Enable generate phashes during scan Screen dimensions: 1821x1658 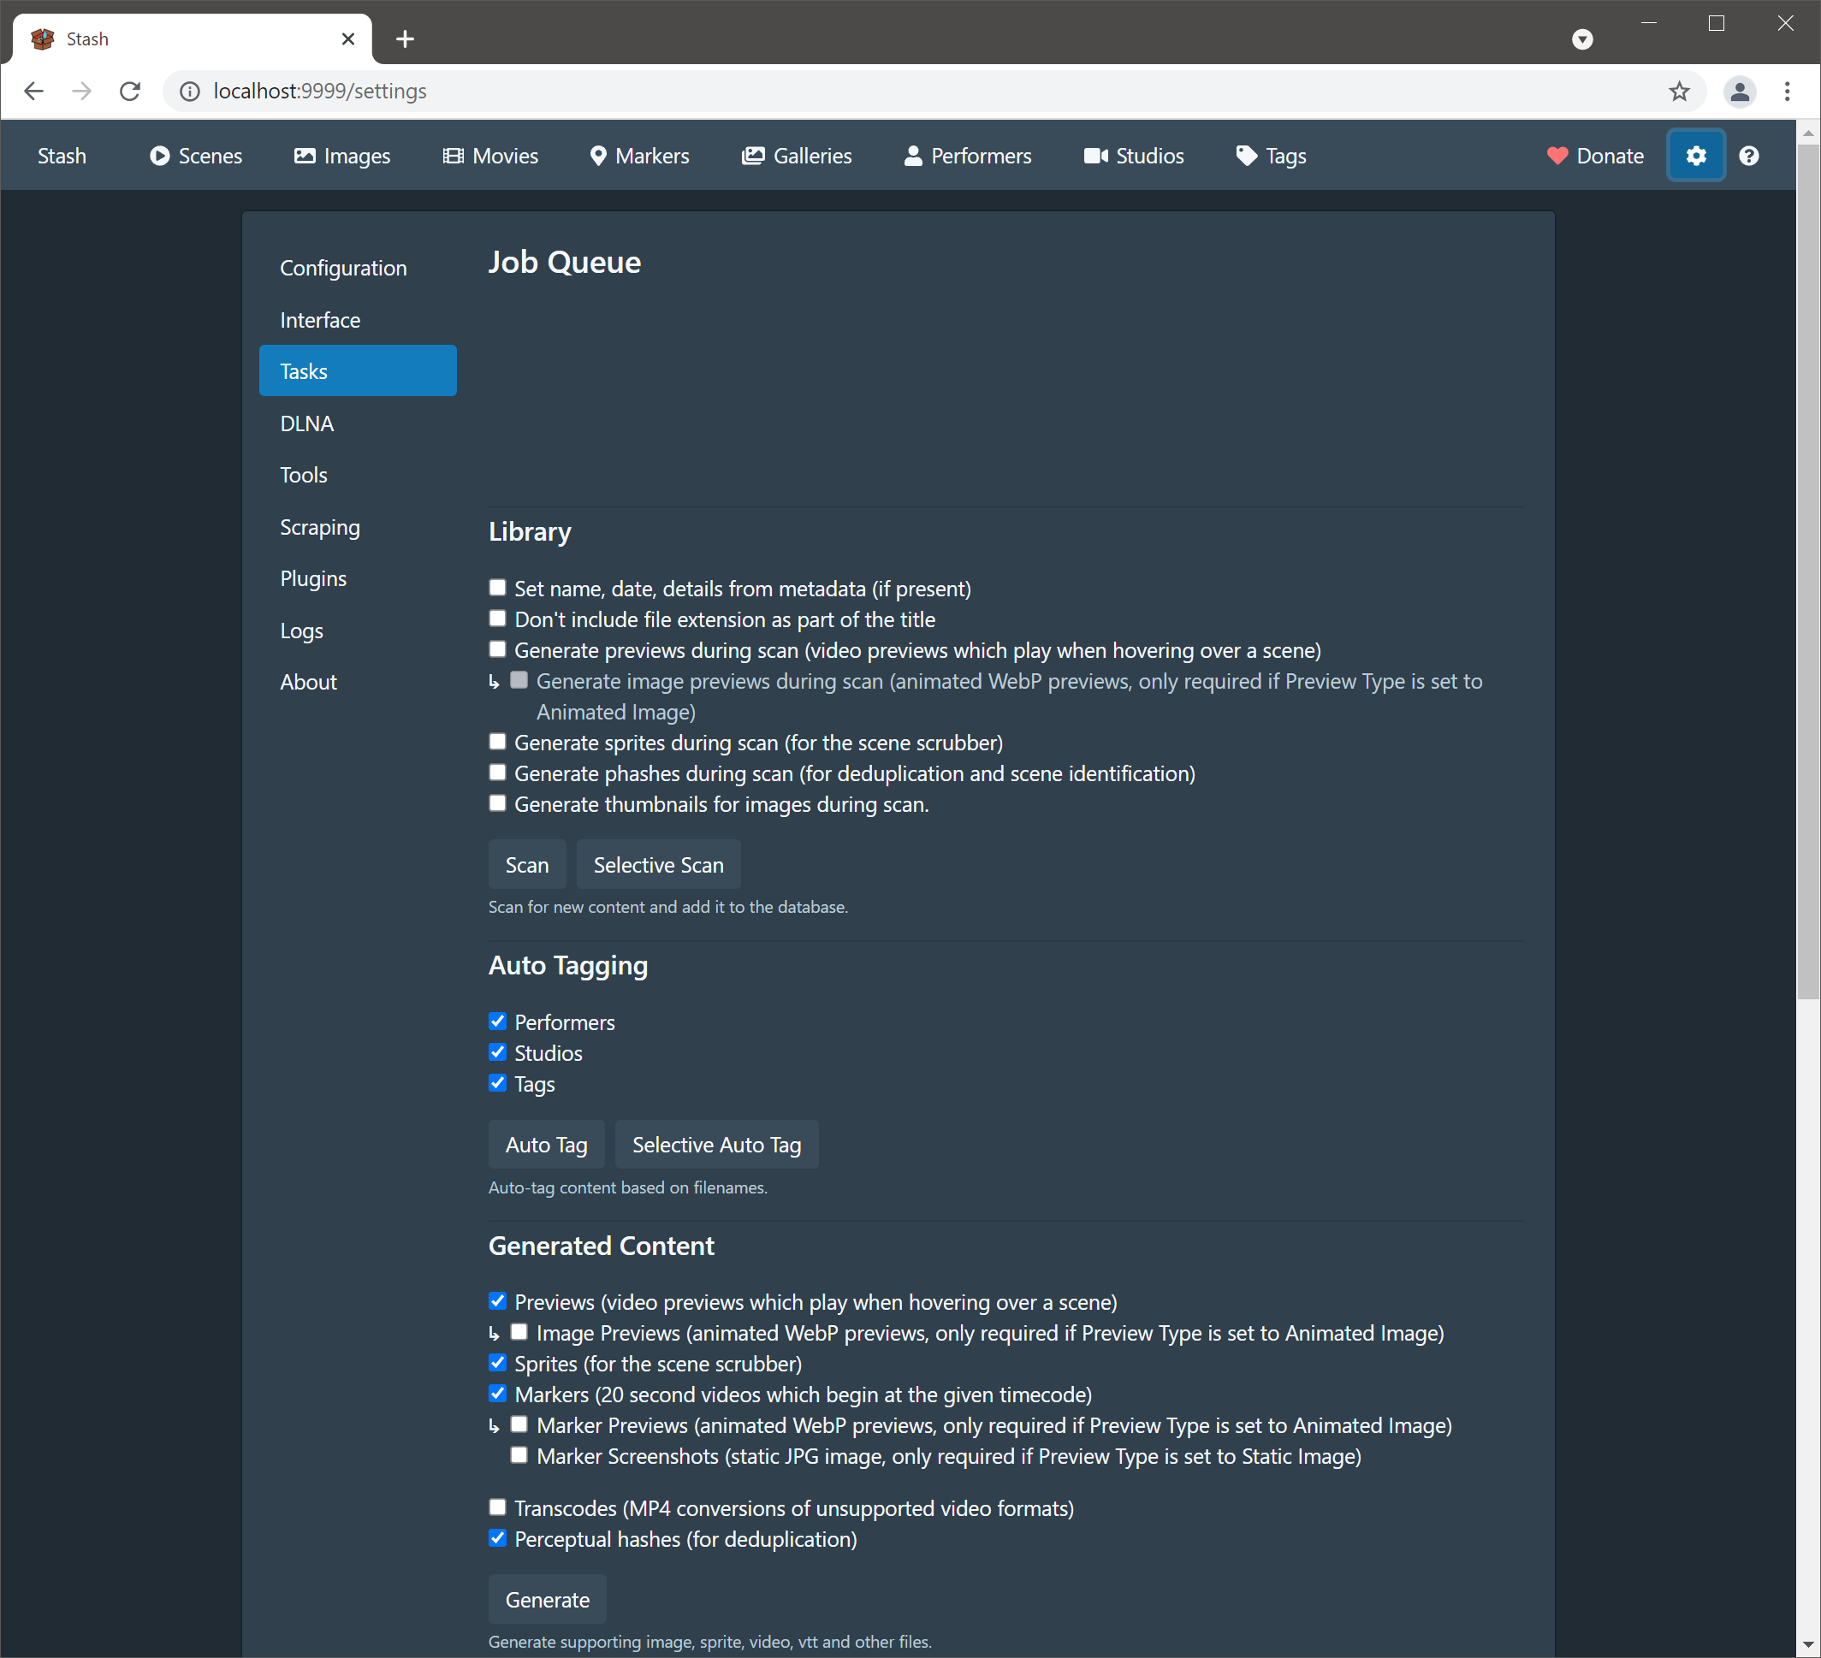(x=498, y=772)
